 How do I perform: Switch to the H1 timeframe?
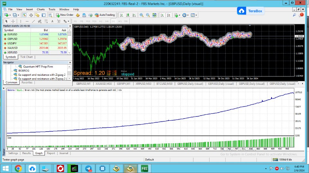pyautogui.click(x=101, y=21)
